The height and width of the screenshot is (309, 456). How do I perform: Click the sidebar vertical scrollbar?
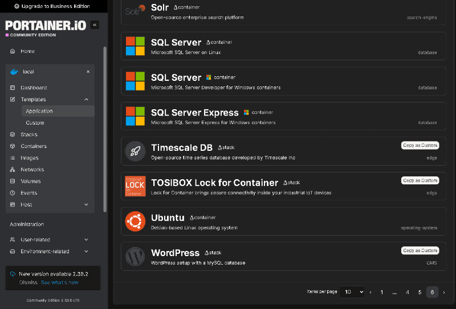[x=105, y=129]
